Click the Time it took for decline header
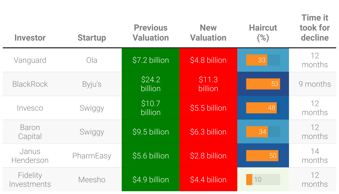 (315, 28)
